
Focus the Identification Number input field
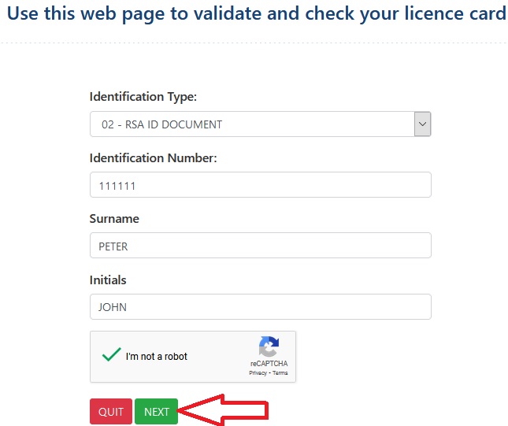[x=260, y=185]
